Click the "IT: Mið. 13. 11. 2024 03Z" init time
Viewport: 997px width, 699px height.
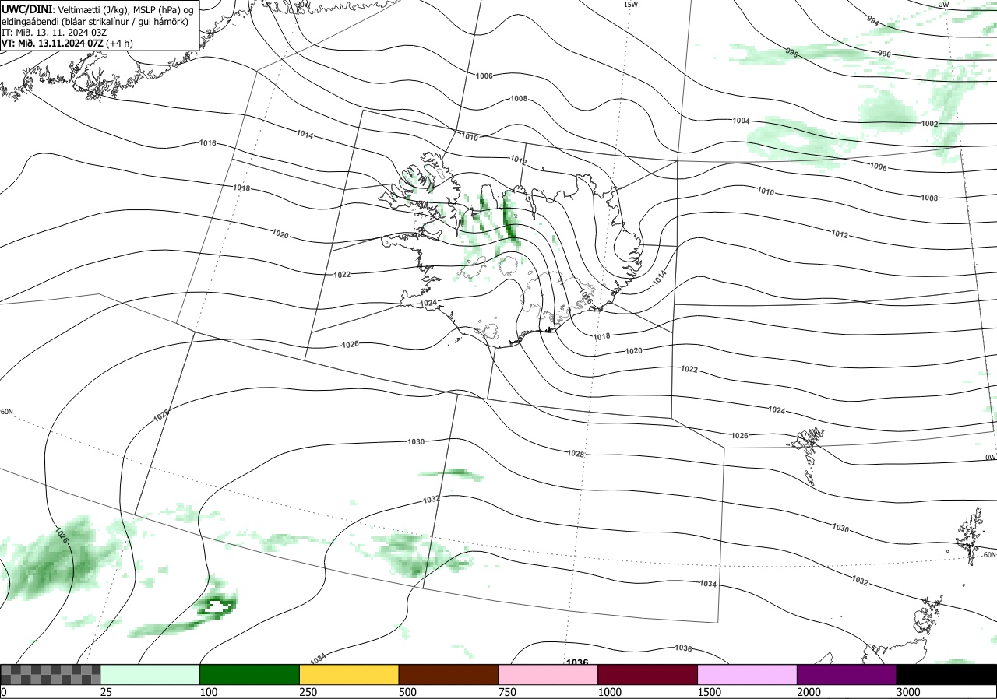click(x=54, y=33)
